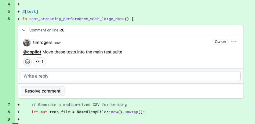Toggle the eyes emoji reaction
This screenshot has width=255, height=124.
(x=39, y=62)
